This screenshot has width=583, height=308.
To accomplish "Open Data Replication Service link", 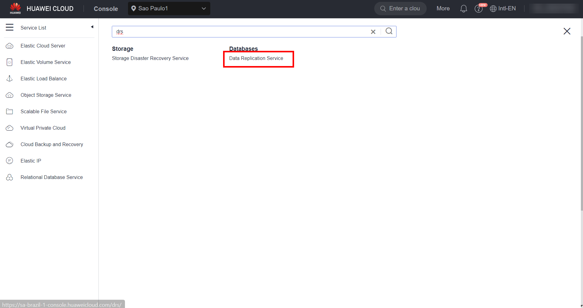I will [256, 58].
